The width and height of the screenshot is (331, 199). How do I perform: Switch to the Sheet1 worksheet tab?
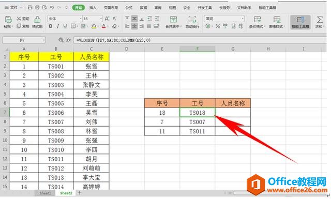(x=45, y=193)
